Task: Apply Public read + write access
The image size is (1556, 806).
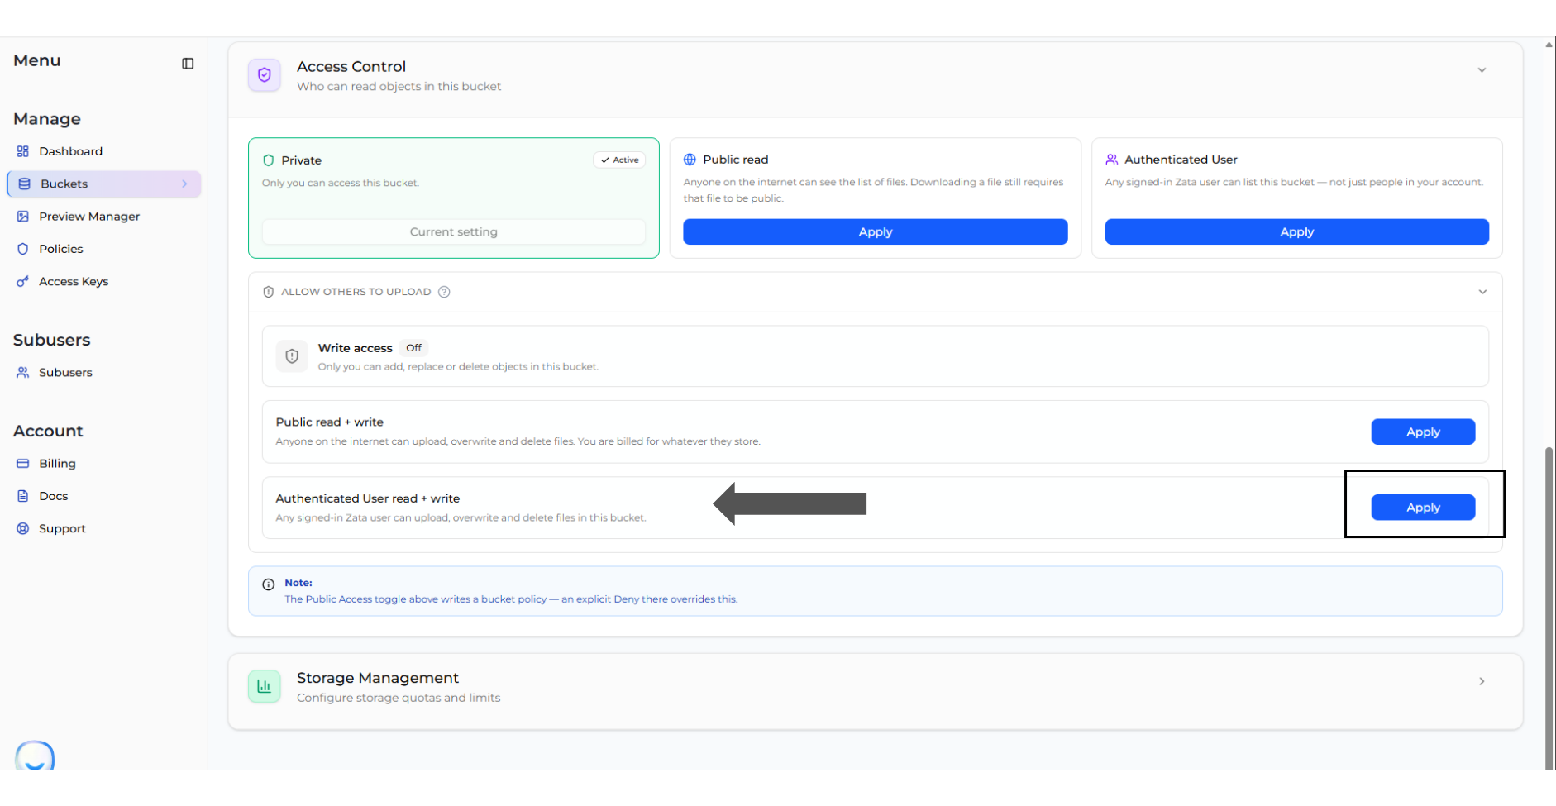Action: (x=1423, y=432)
